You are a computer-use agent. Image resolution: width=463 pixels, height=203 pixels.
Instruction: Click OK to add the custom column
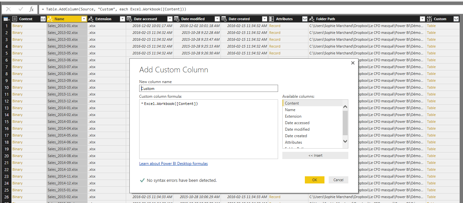click(x=314, y=180)
